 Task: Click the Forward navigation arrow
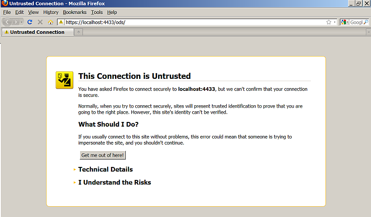16,22
